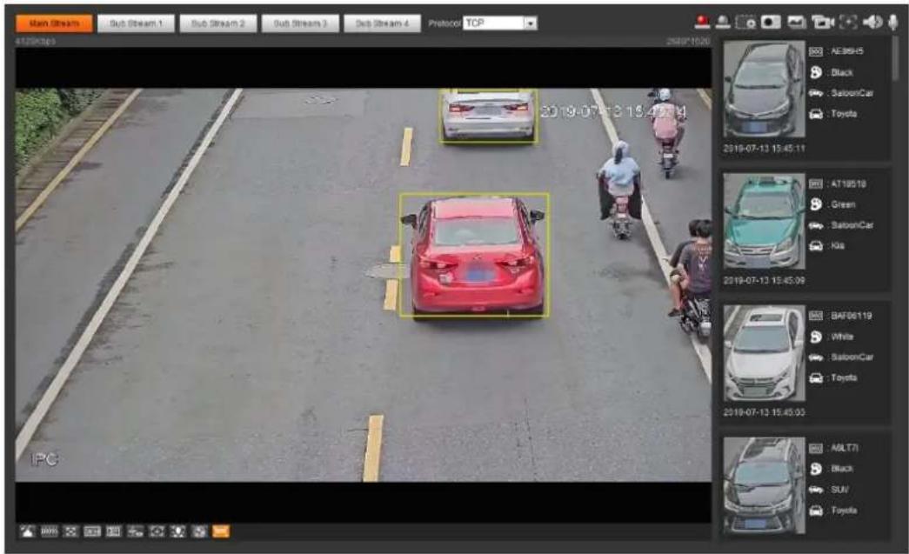Viewport: 909px width, 554px height.
Task: Select the Main Stream tab
Action: click(54, 23)
